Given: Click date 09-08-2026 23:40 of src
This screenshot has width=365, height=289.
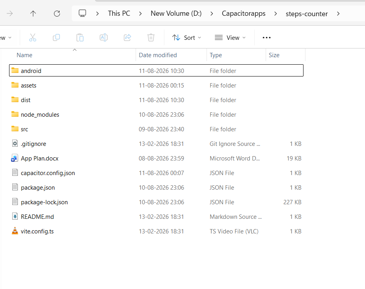Looking at the screenshot, I should click(x=161, y=129).
